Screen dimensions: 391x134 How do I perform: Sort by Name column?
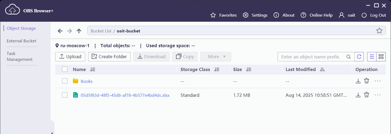pos(93,69)
